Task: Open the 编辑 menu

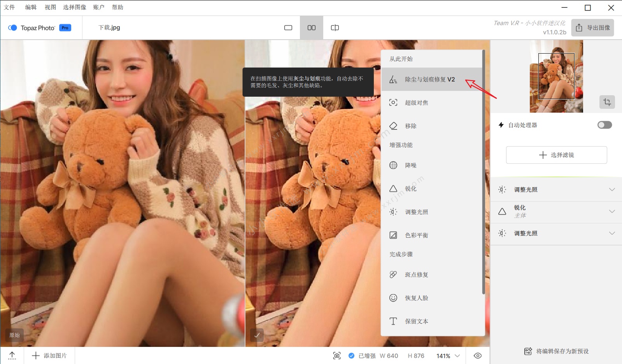Action: 31,7
